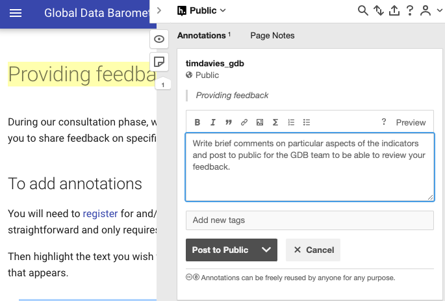Screen dimensions: 445x301
Task: Click the To add annotations heading
Action: point(75,183)
